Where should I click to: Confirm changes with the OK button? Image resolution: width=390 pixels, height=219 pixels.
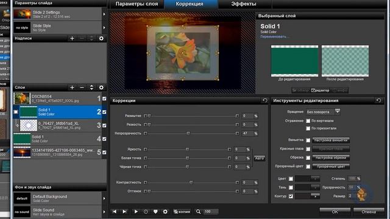pyautogui.click(x=335, y=212)
